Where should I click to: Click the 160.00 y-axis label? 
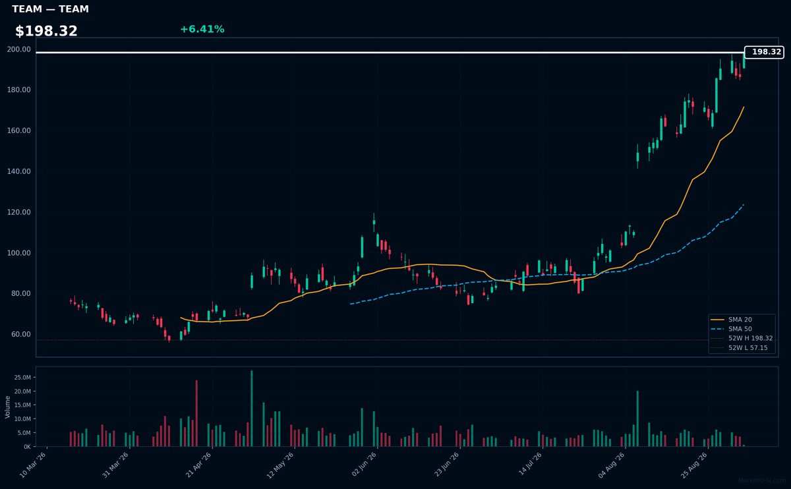[19, 130]
